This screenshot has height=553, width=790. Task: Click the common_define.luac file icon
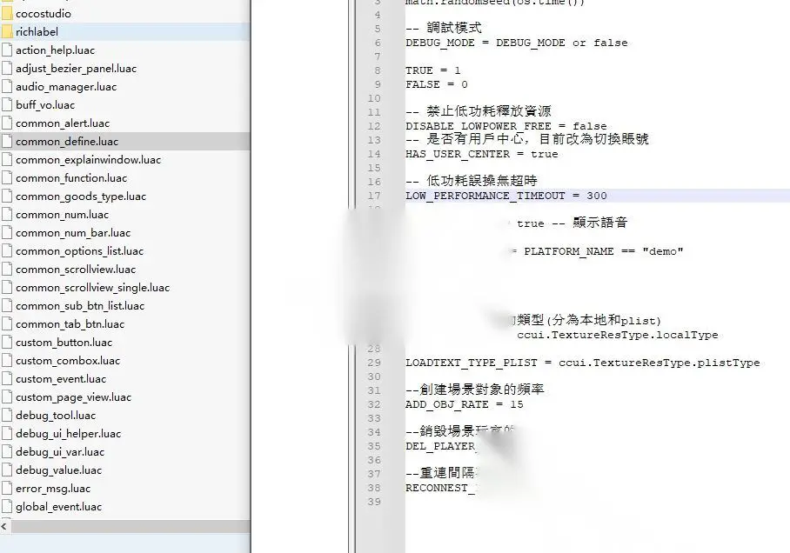[x=7, y=142]
